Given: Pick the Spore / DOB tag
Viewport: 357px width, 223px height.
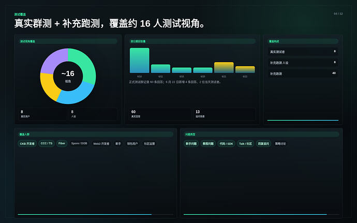Looking at the screenshot, I should 79,143.
